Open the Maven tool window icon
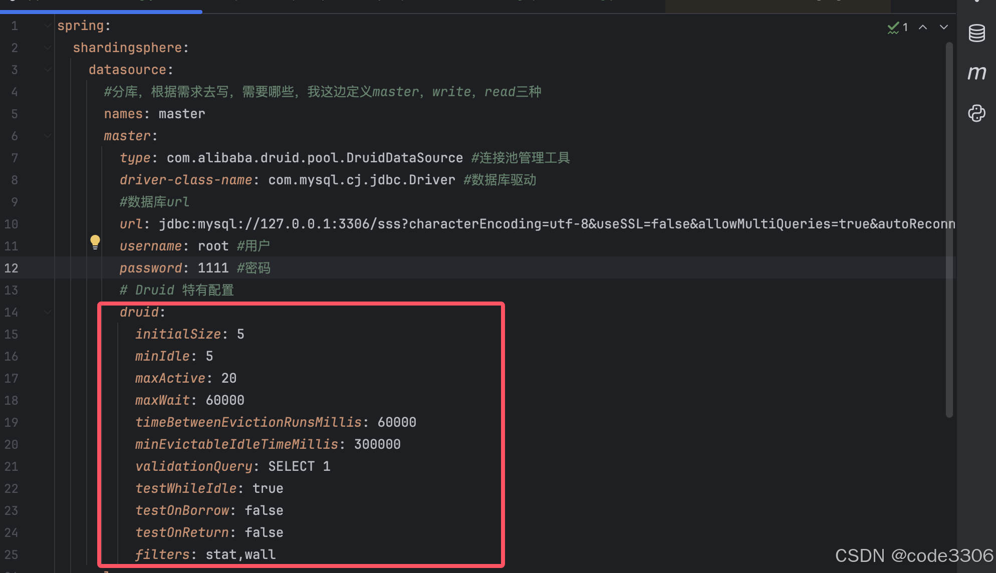 [976, 73]
